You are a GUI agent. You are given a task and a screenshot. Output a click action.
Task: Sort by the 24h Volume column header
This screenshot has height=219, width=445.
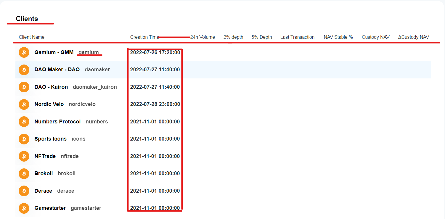pos(203,37)
